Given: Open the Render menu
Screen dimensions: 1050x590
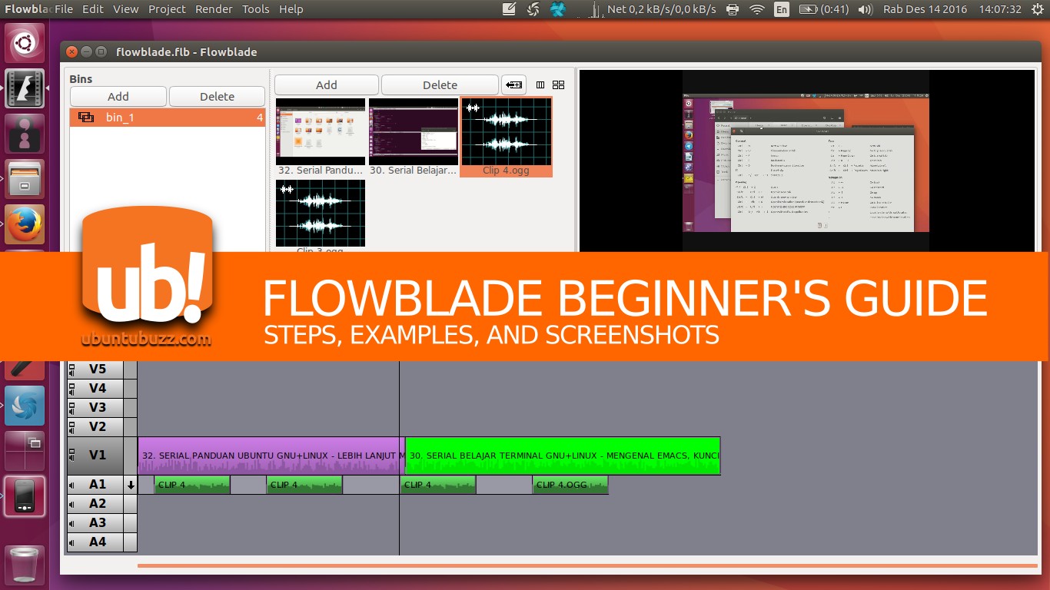Looking at the screenshot, I should [x=214, y=9].
